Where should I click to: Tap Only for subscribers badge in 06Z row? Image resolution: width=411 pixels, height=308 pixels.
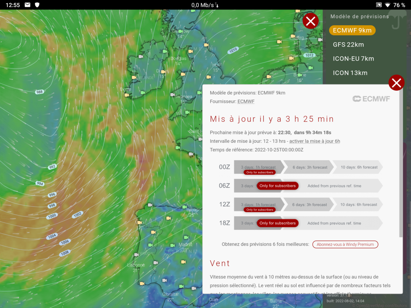pos(278,186)
